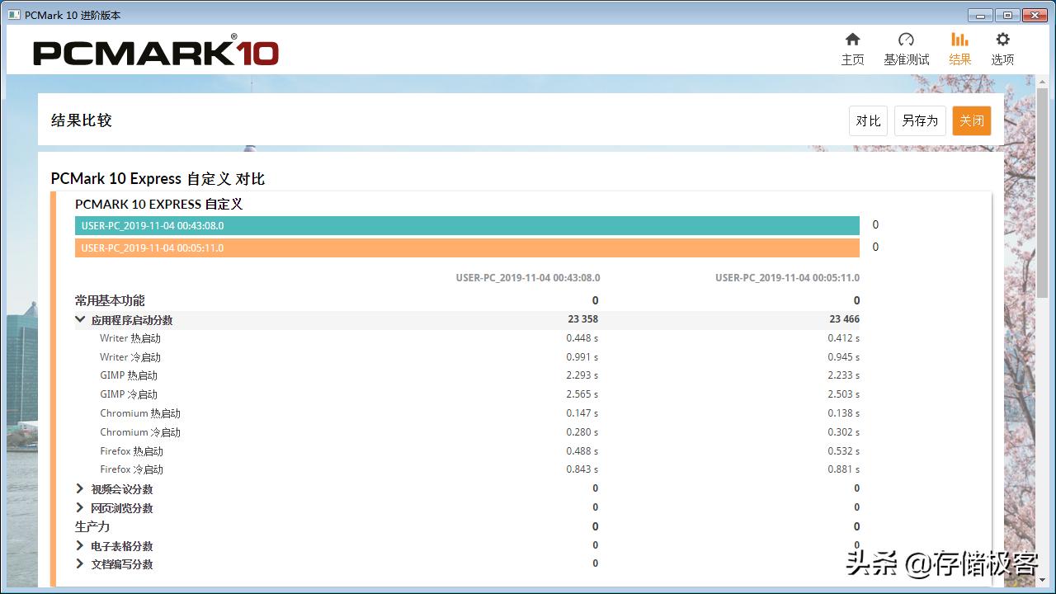Click the PCMARK 10 EXPRESS 自定义 card title

159,204
